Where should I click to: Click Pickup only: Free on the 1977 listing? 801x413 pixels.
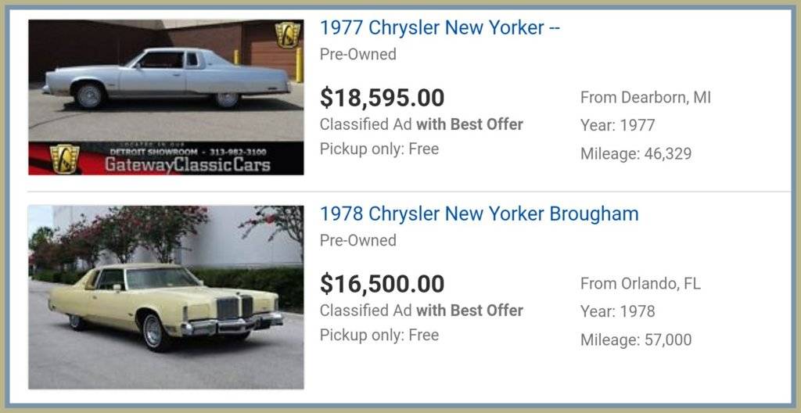(379, 149)
